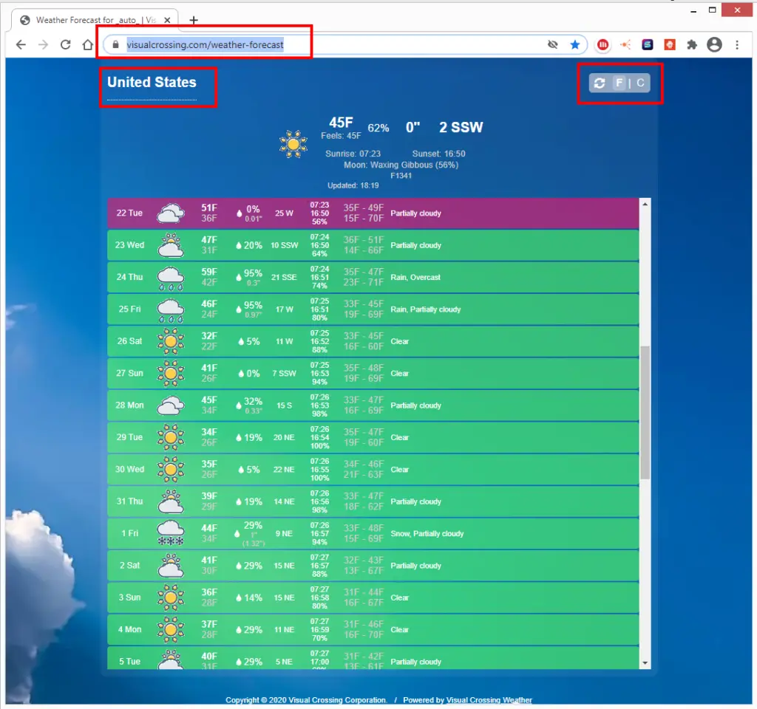
Task: Go to browser home page icon
Action: coord(87,45)
